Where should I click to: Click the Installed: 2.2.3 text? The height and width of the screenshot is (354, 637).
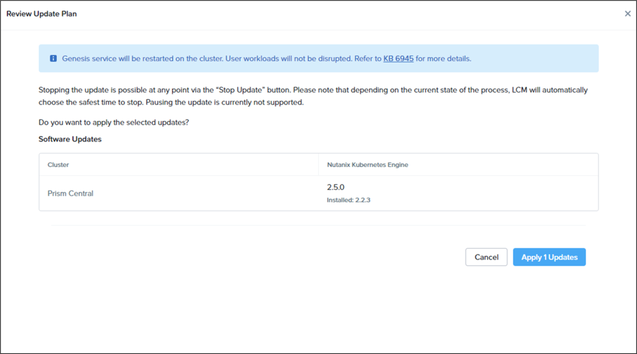[349, 200]
